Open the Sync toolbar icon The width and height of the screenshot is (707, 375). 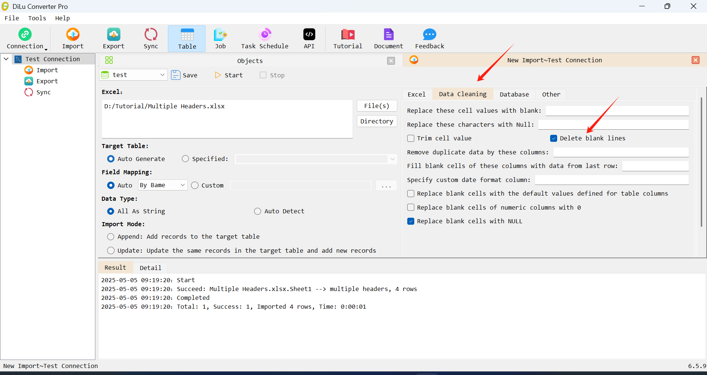[x=151, y=35]
